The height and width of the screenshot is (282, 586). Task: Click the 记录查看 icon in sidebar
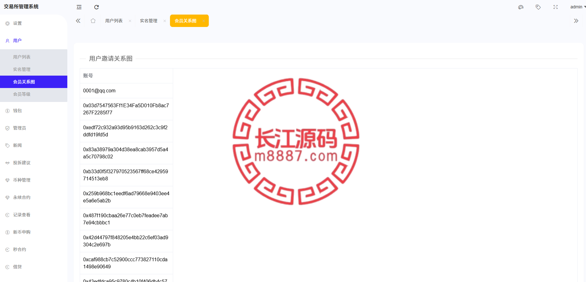coord(7,215)
